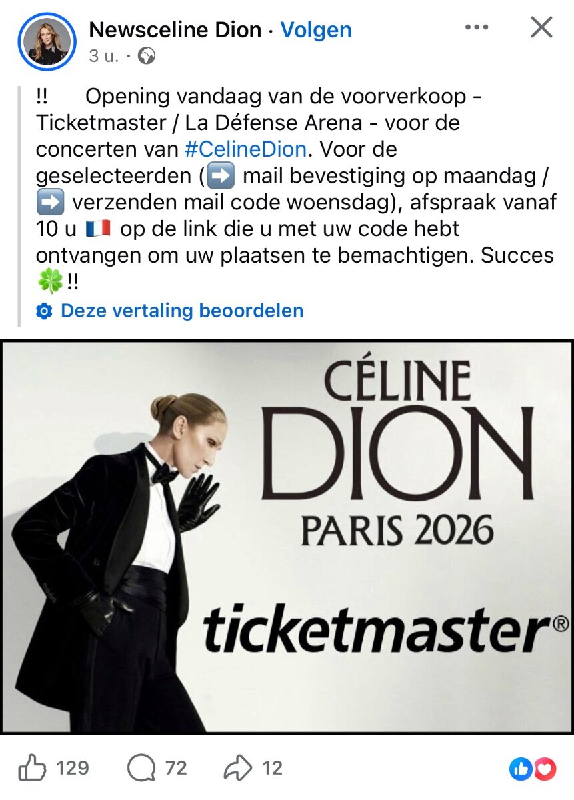Click the 3 u. post timestamp

point(103,57)
